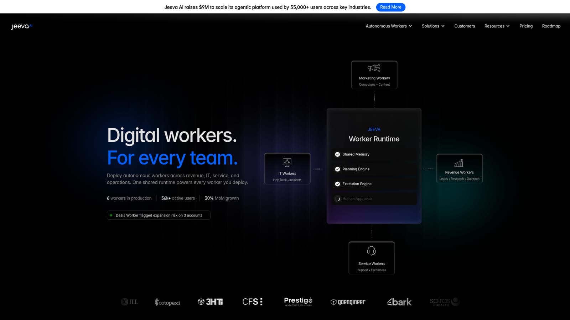
Task: Go to the Pricing page
Action: [x=526, y=26]
